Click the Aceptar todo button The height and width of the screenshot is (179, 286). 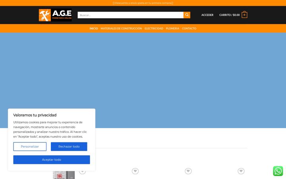pyautogui.click(x=52, y=160)
